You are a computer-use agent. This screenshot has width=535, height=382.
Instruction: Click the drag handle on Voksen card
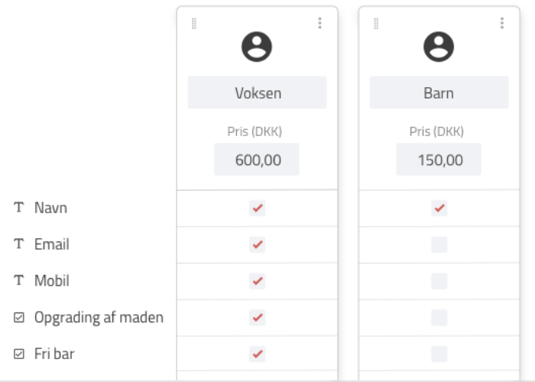tap(194, 24)
